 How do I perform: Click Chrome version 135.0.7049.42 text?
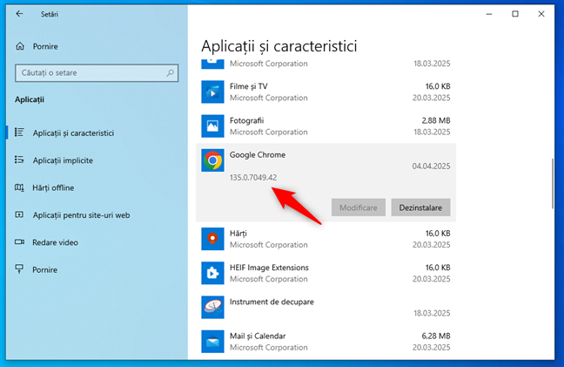coord(253,177)
